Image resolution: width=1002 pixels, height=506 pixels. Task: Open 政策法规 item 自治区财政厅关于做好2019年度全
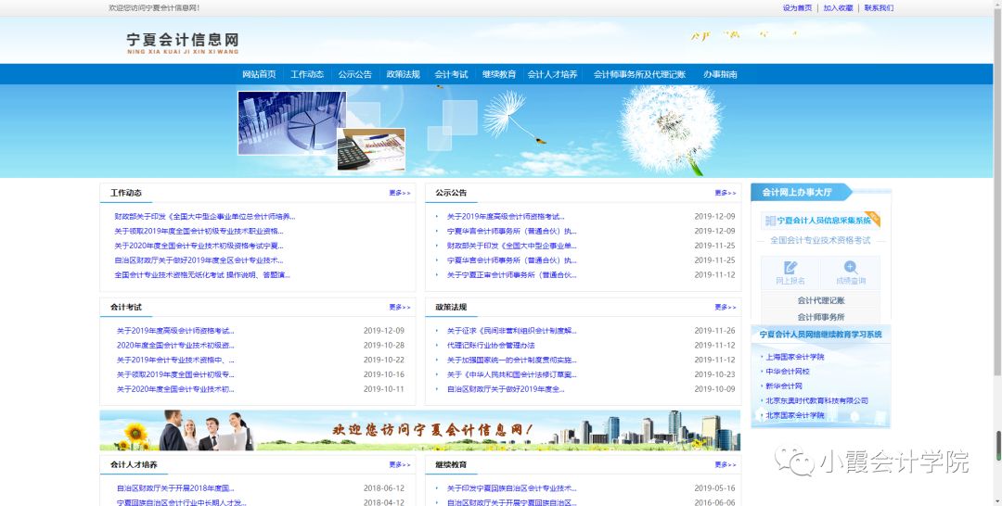506,389
